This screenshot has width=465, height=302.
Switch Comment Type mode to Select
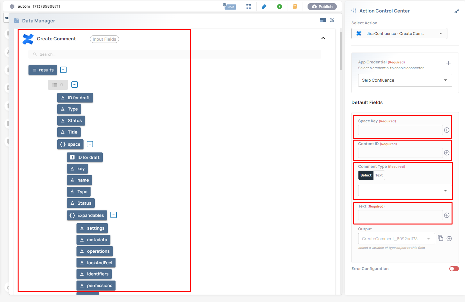tap(366, 175)
